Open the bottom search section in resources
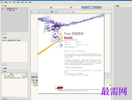Screen dimensions: 132x100 tap(15, 99)
